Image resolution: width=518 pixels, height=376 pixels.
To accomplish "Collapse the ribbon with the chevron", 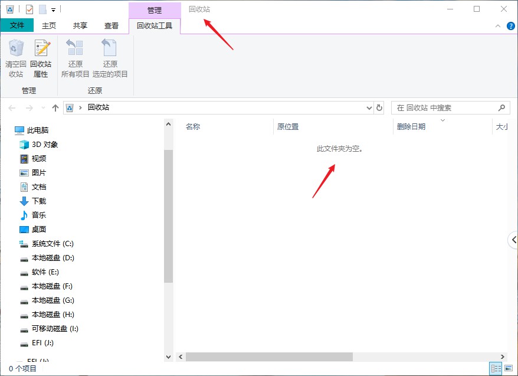I will (498, 26).
